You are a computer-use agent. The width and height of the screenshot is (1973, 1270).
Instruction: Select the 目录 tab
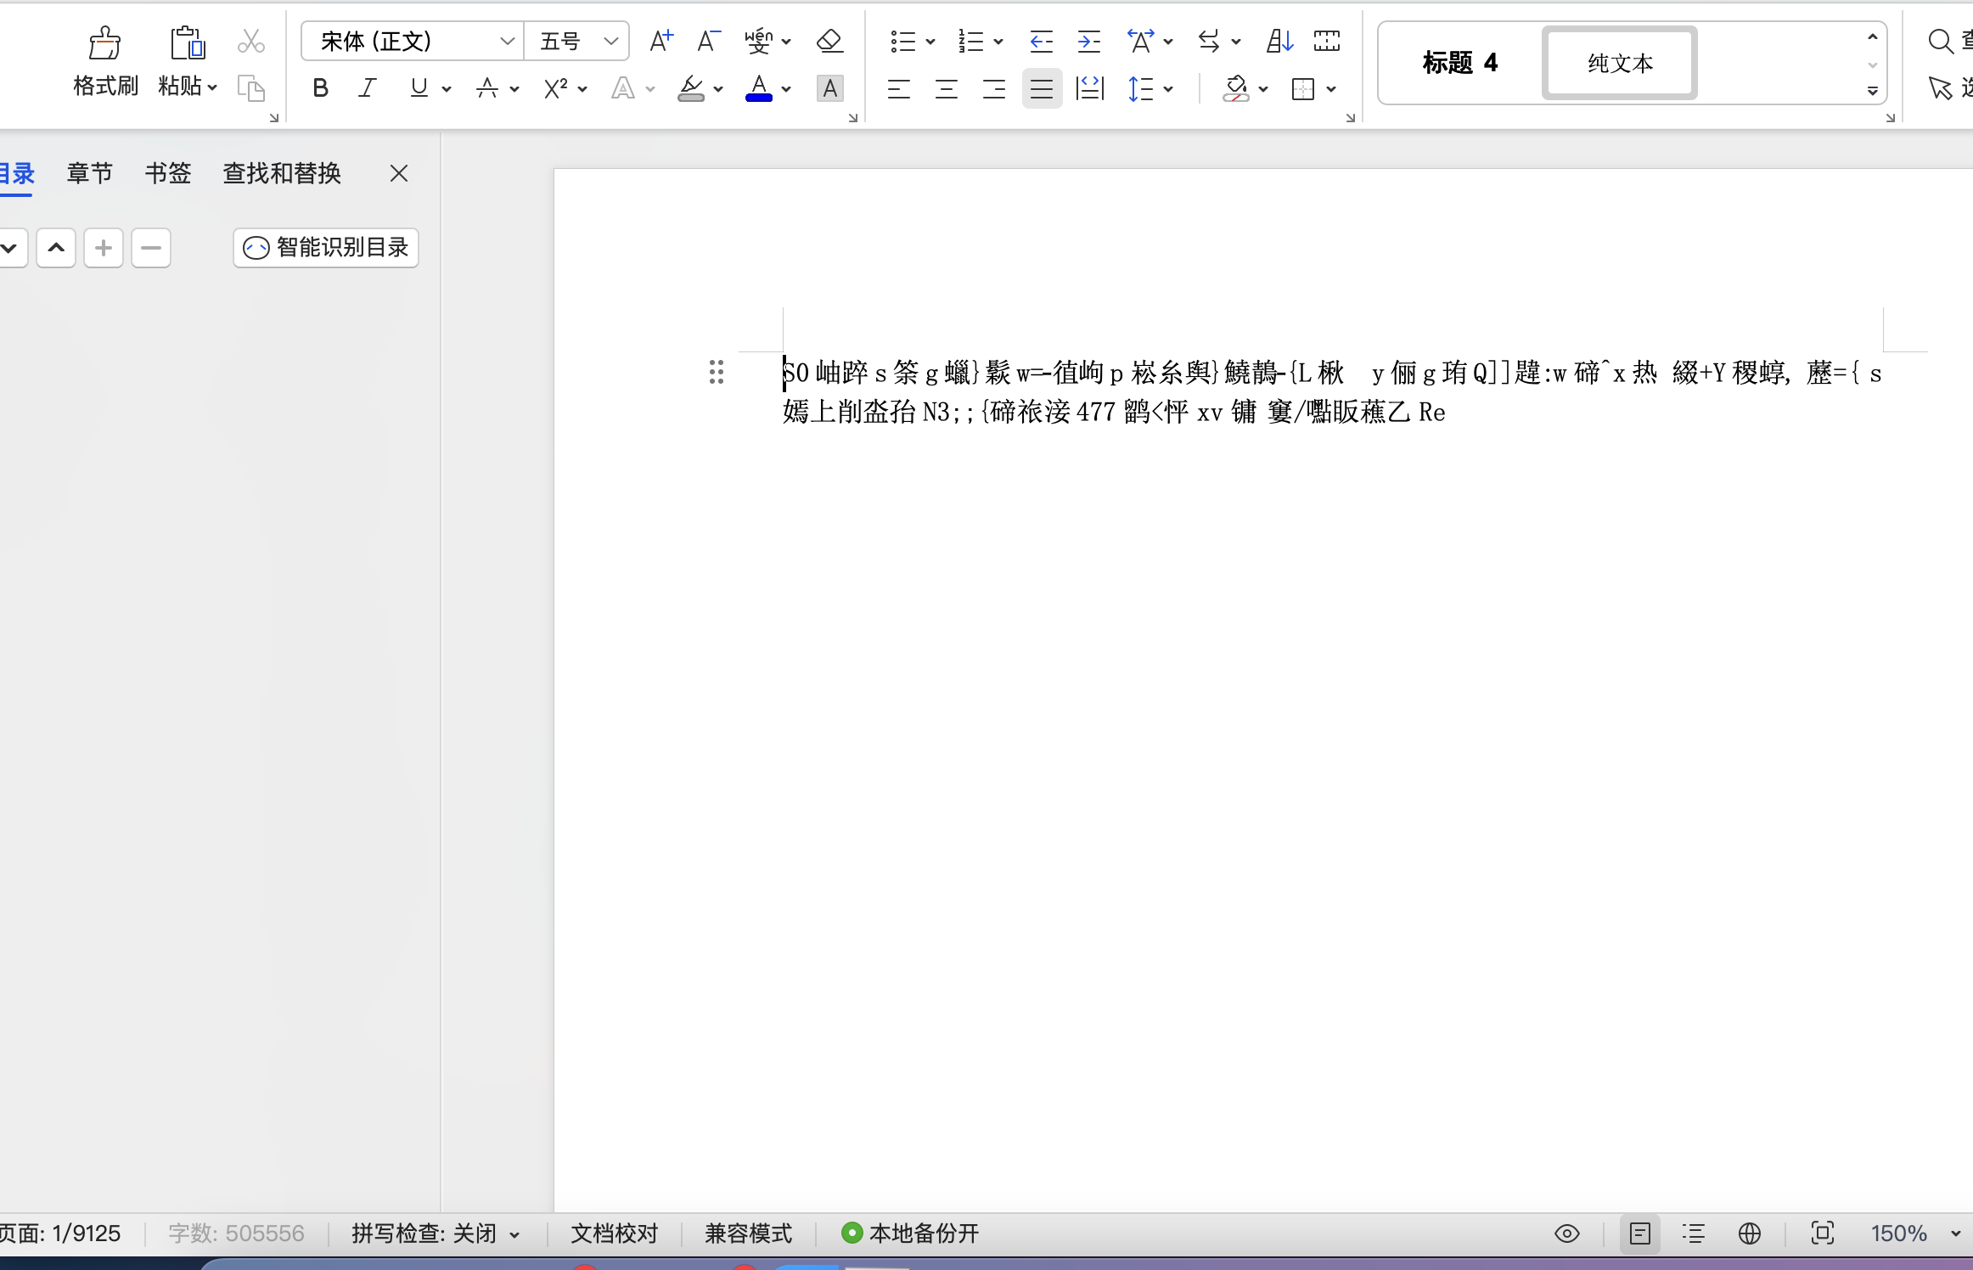17,173
